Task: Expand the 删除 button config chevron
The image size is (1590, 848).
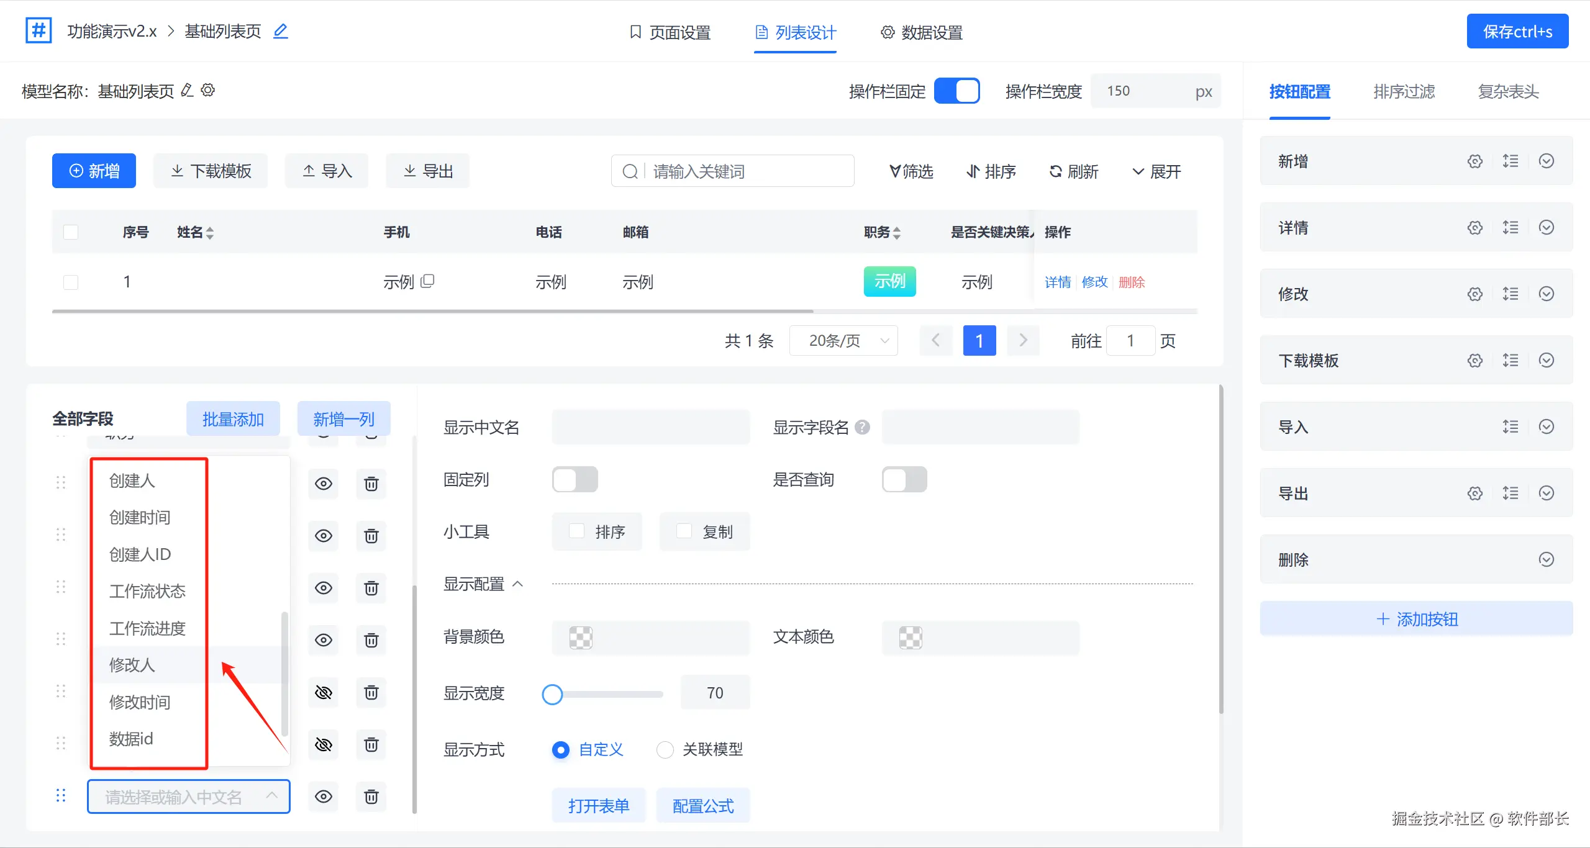Action: pyautogui.click(x=1547, y=560)
